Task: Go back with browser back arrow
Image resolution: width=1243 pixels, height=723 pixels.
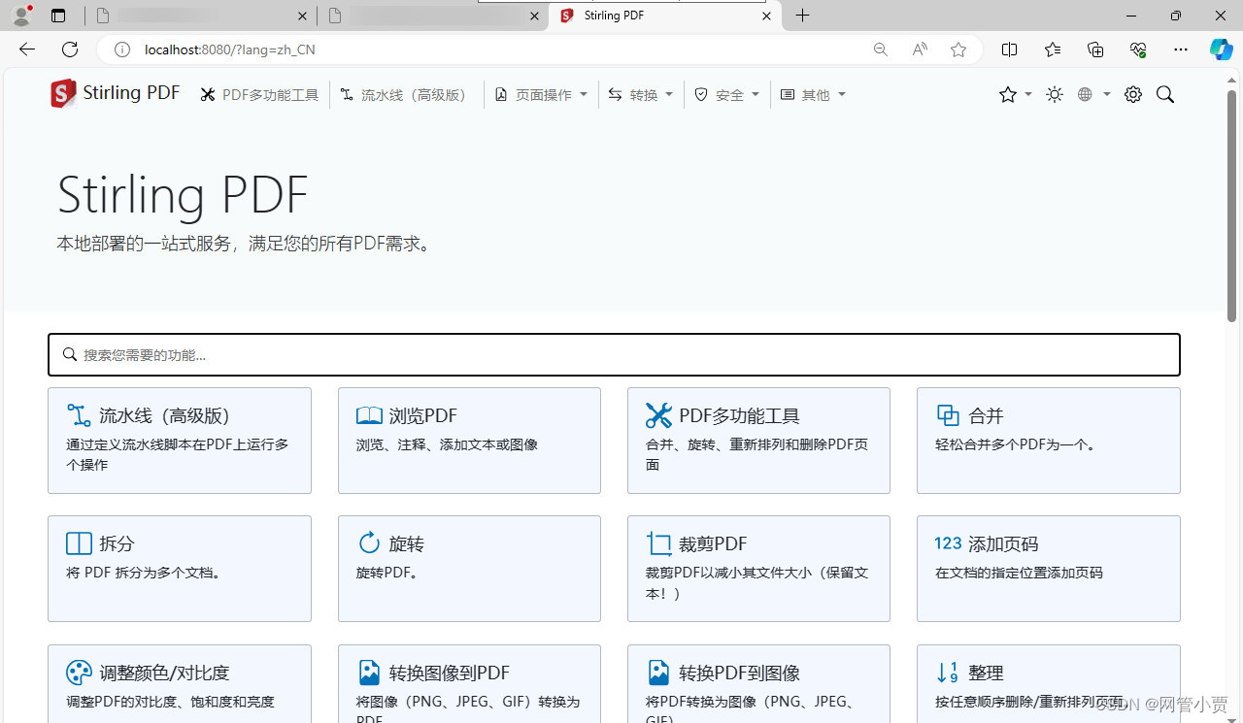Action: pos(27,49)
